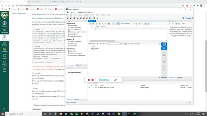207x116 pixels.
Task: Open Canvas History in sidebar
Action: pyautogui.click(x=5, y=63)
